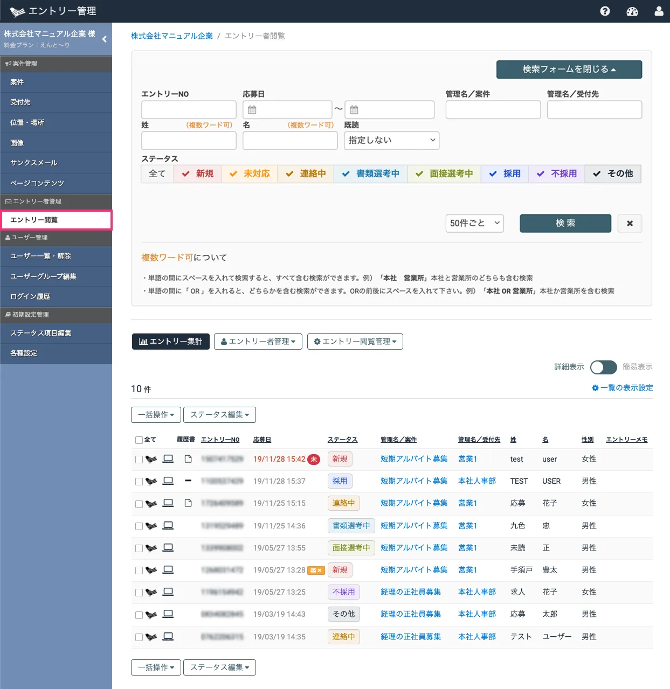Click the 検索 search button
The height and width of the screenshot is (689, 670).
(x=565, y=223)
